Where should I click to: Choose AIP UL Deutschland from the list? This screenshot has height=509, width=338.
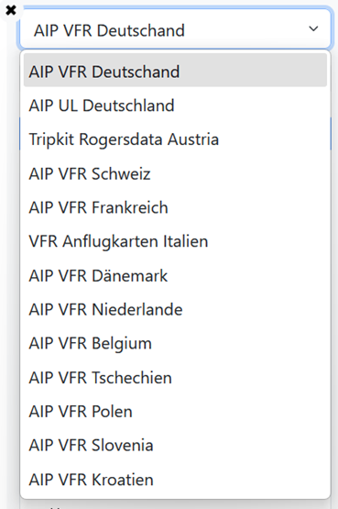(175, 105)
